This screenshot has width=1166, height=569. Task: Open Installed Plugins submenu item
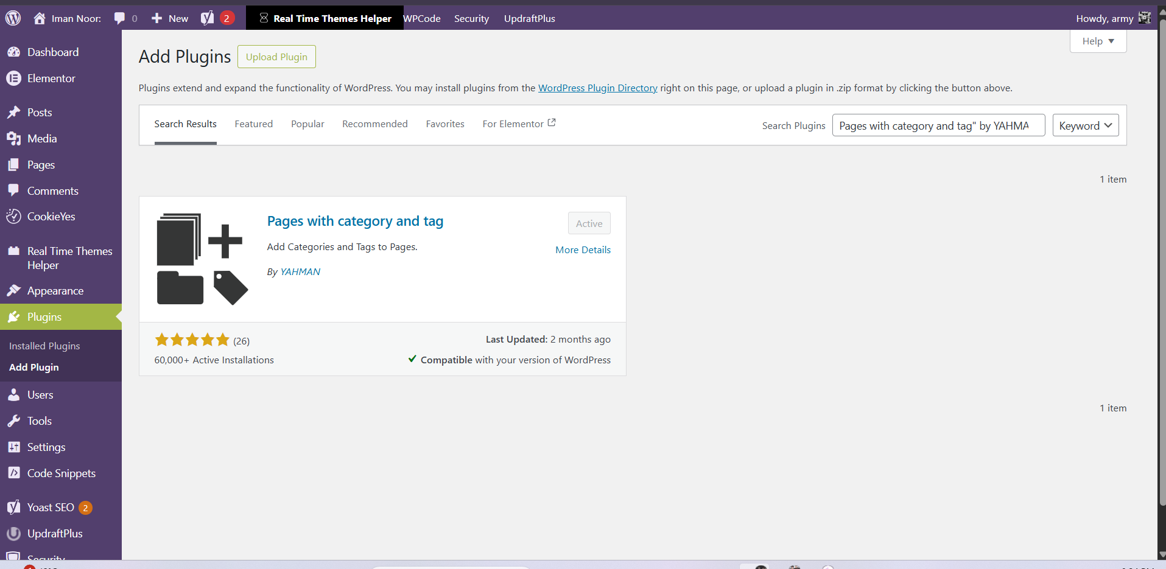pos(44,346)
